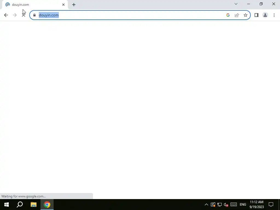Open the network status tray icon

click(220, 205)
